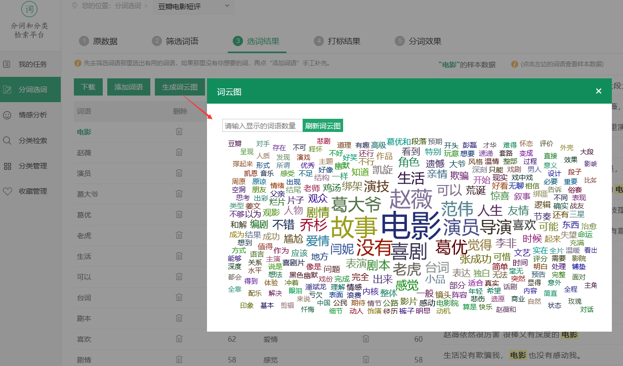Screen dimensions: 623x366
Task: Go to 情感分析 in the sidebar
Action: coord(30,115)
